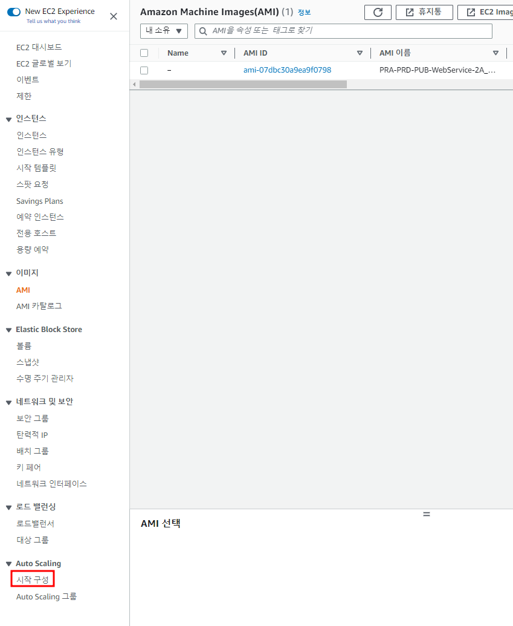Open 대상 그룹
The width and height of the screenshot is (513, 626).
pos(32,540)
